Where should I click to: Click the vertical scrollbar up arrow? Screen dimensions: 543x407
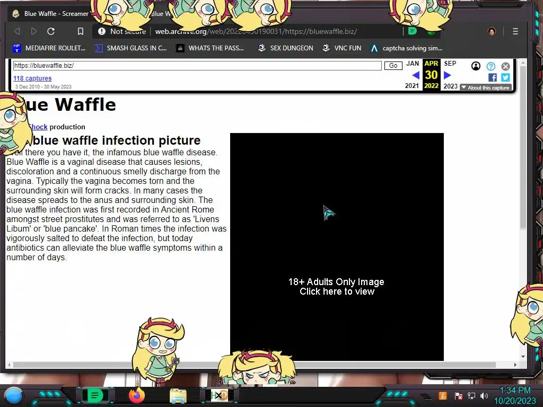(523, 63)
